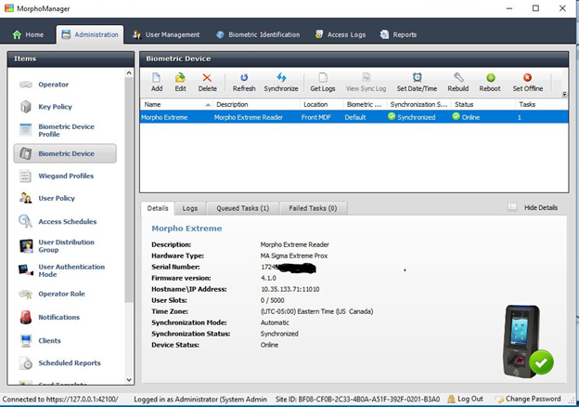
Task: Select the Details tab
Action: coord(158,208)
